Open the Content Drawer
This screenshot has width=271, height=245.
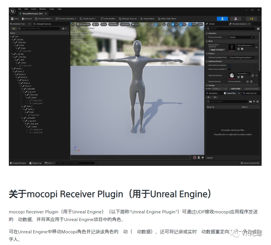[18, 163]
